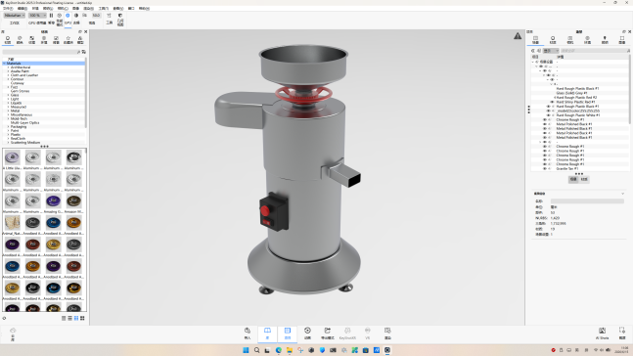Select the first material thumbnail A Little Glu...
Image resolution: width=633 pixels, height=356 pixels.
[12, 157]
